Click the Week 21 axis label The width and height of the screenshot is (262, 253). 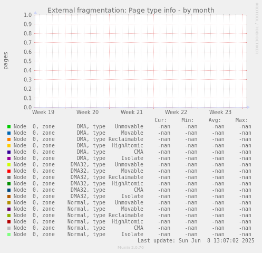(132, 112)
